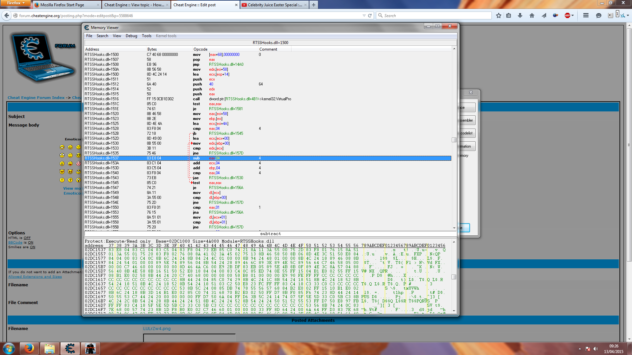Click the K keyboard extension icon
632x355 pixels.
tap(610, 15)
